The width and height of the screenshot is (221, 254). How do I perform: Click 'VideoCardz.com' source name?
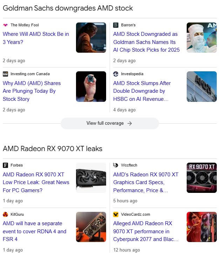click(136, 214)
